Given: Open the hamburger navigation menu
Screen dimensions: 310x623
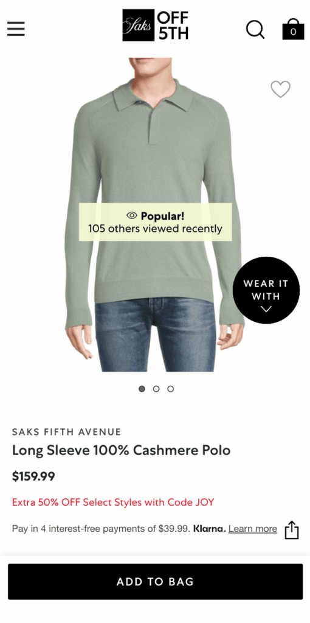Looking at the screenshot, I should coord(16,29).
